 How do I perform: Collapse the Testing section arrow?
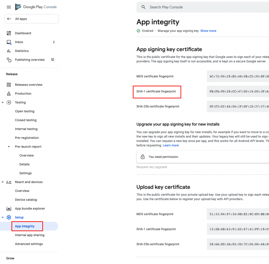pos(3,102)
